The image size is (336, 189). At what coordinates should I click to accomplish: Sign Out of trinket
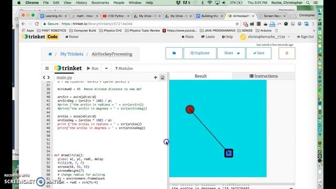(x=306, y=37)
